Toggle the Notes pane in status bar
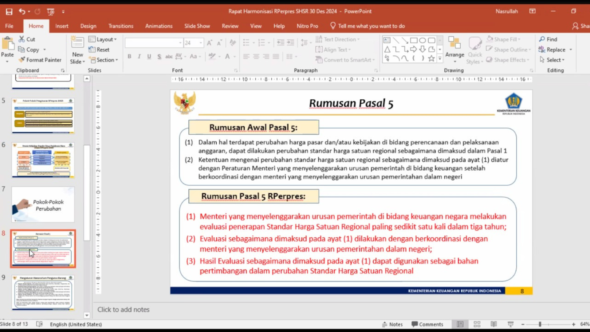 [x=392, y=324]
